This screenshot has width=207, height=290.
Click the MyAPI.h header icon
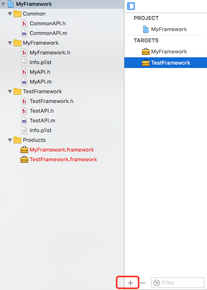[x=24, y=72]
